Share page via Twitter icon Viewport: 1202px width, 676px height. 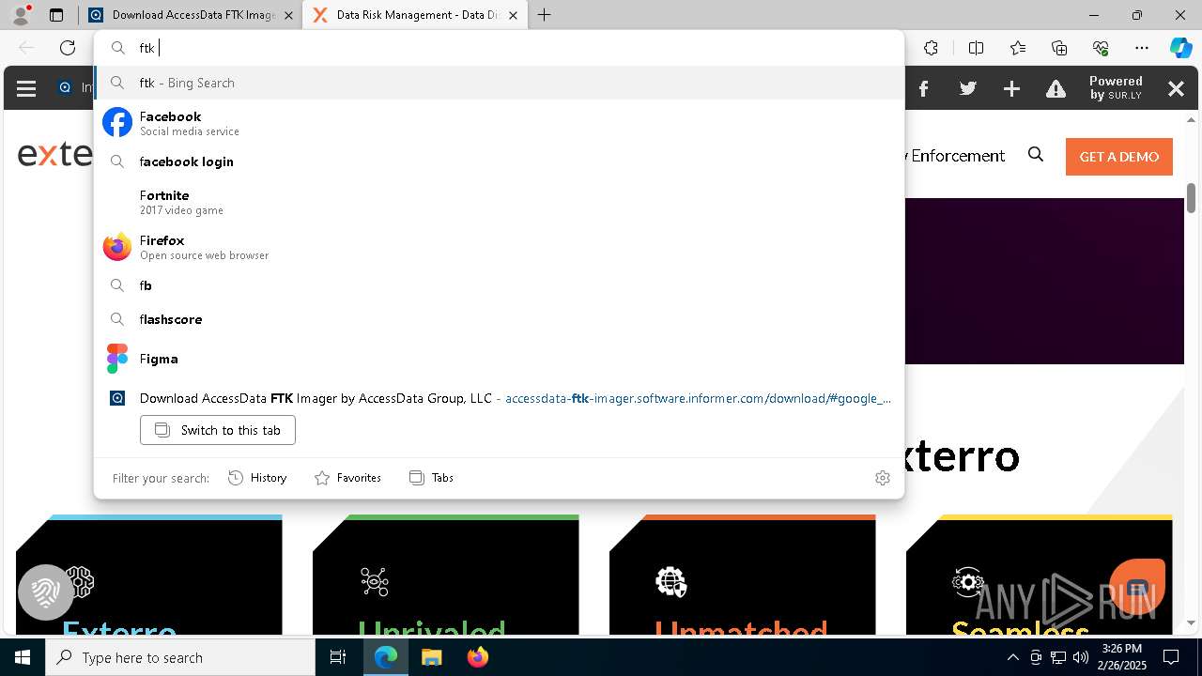(968, 88)
